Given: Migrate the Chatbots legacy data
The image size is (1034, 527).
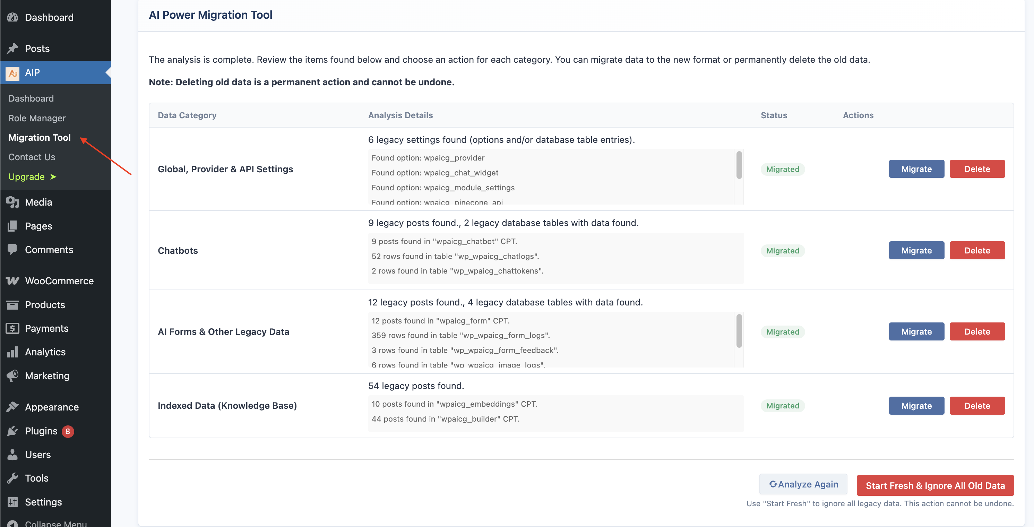Looking at the screenshot, I should tap(916, 250).
